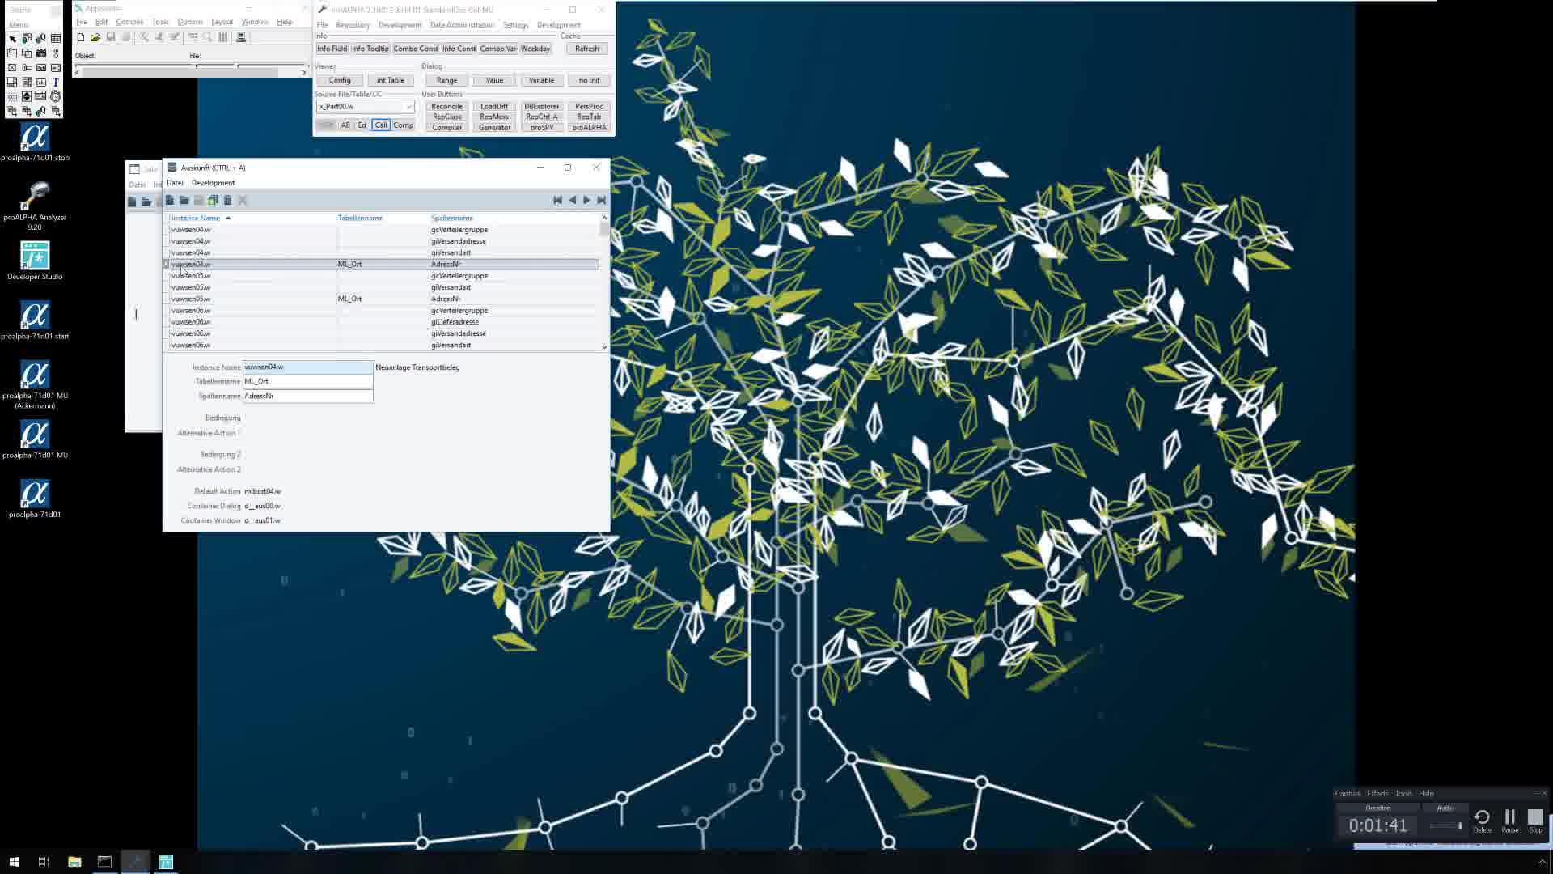Click Pause in screen recorder
Viewport: 1553px width, 874px height.
(x=1509, y=821)
